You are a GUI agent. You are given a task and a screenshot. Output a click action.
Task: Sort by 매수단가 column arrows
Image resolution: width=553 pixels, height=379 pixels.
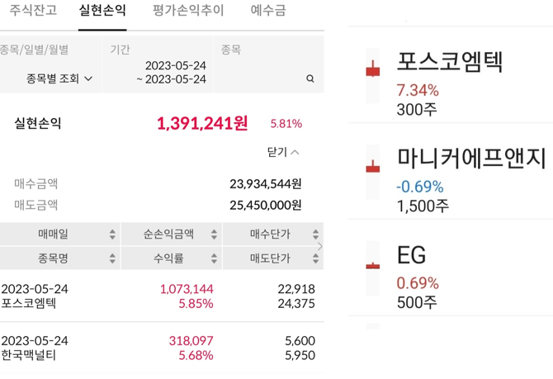[x=315, y=234]
